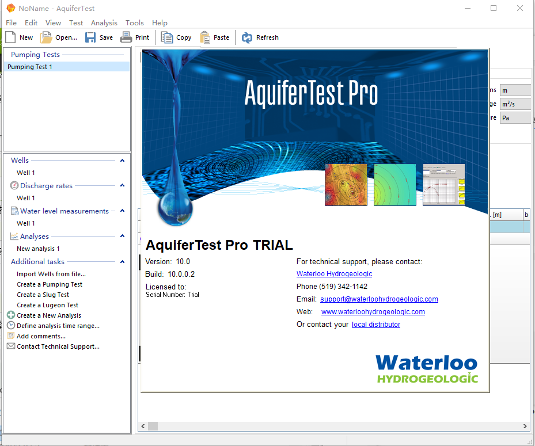Click the envelope Contact Technical Support icon
The width and height of the screenshot is (535, 446).
coord(11,346)
